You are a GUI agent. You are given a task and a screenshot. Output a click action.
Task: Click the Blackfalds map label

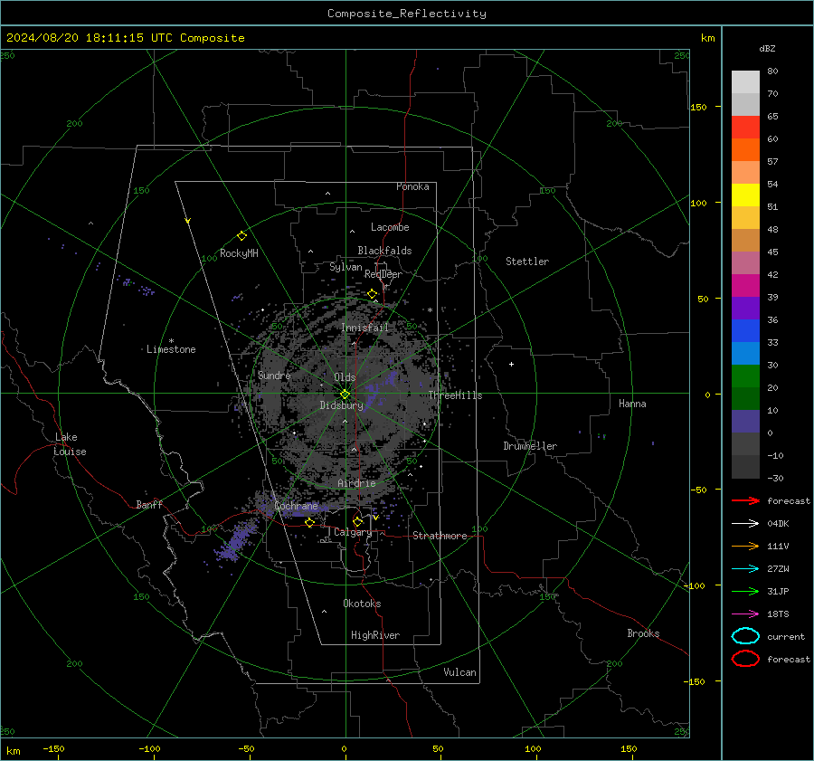(x=384, y=251)
